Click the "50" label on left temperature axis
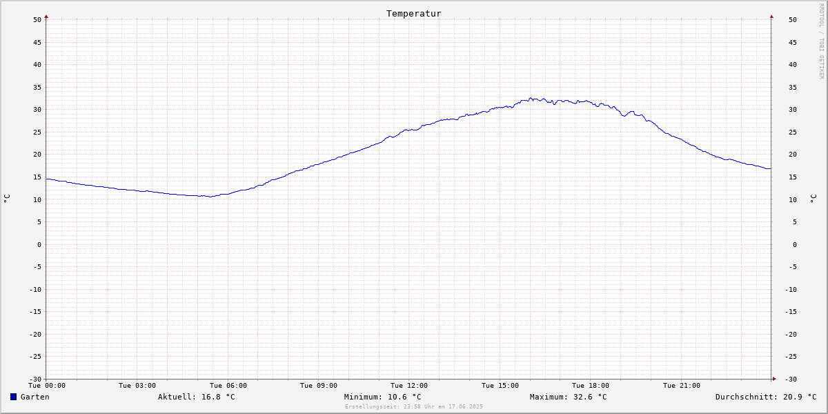 click(37, 20)
